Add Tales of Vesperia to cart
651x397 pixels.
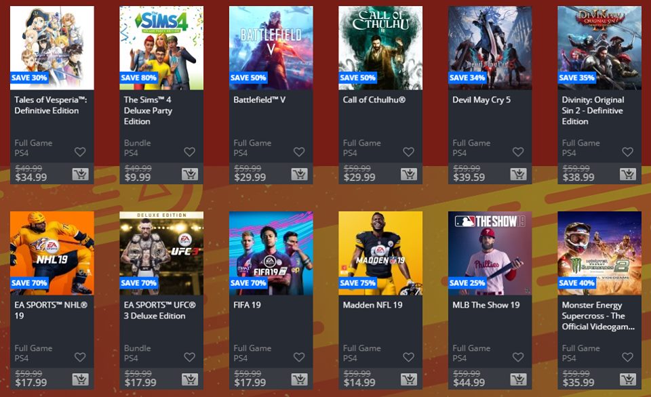click(80, 174)
